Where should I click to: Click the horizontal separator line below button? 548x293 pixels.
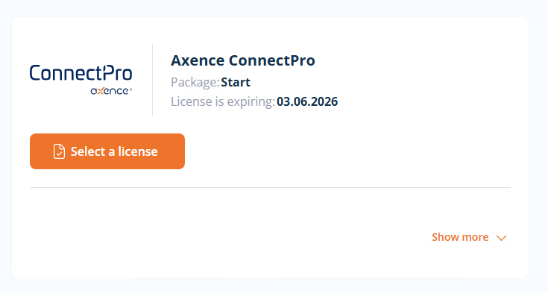(x=270, y=187)
